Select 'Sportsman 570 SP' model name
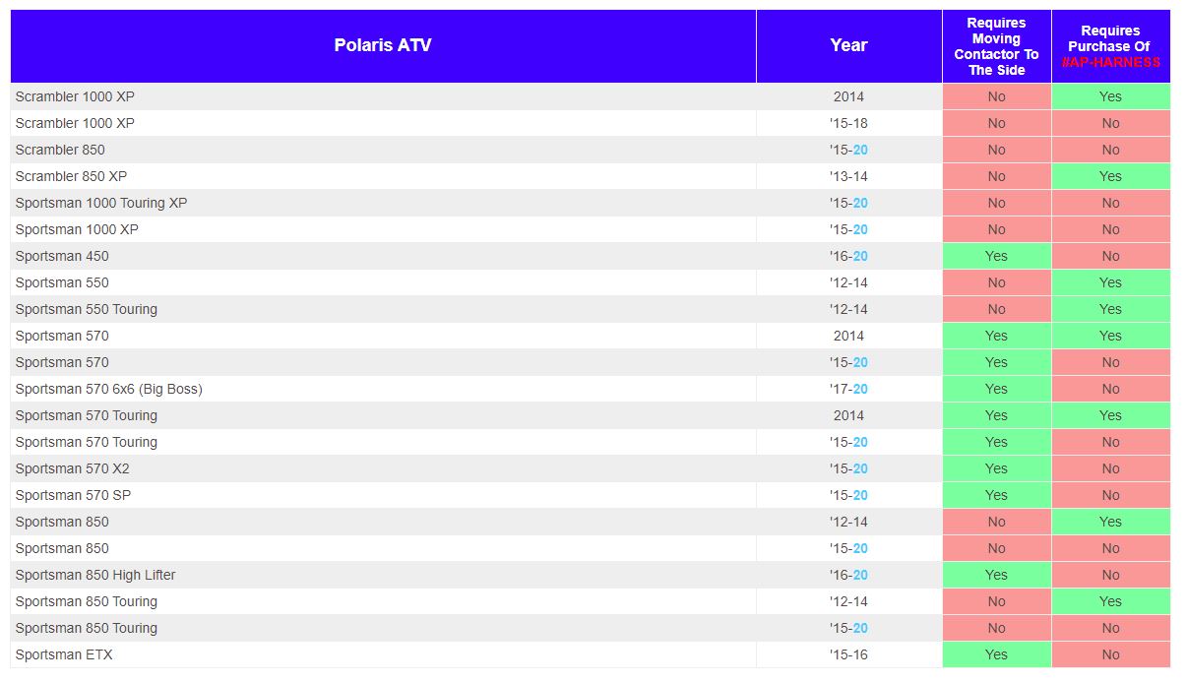The height and width of the screenshot is (683, 1186). (73, 495)
